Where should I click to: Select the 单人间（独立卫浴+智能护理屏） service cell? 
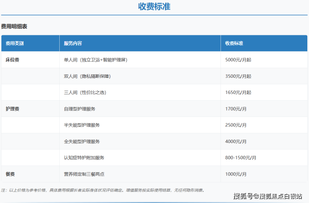[x=95, y=60]
